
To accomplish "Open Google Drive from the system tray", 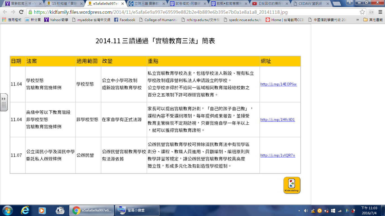I will pyautogui.click(x=346, y=210).
